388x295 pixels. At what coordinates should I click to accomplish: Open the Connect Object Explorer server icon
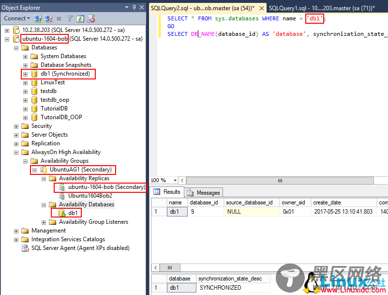(x=37, y=18)
